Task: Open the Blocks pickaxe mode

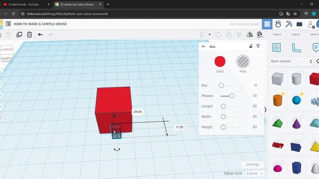Action: point(289,24)
